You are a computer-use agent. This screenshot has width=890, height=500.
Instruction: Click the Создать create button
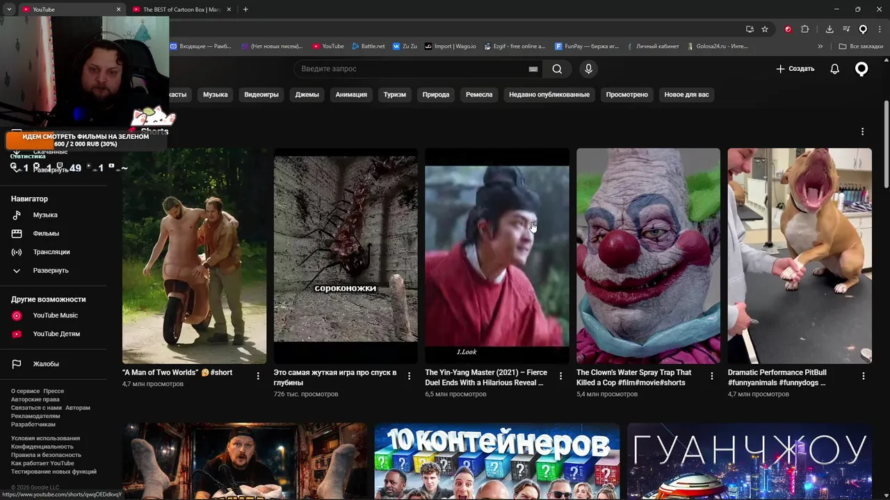(795, 69)
